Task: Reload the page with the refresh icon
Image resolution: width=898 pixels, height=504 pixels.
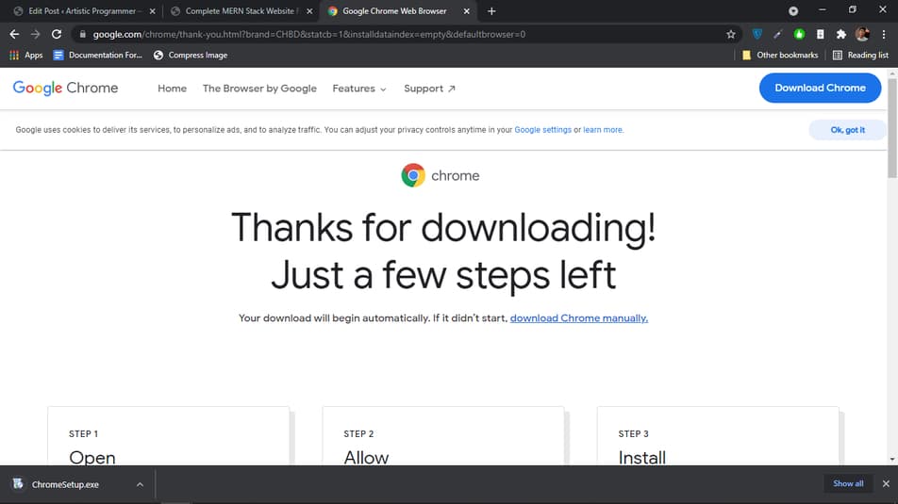Action: click(57, 34)
